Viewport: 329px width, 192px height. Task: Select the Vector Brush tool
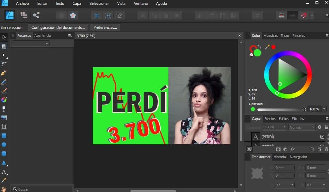pyautogui.click(x=4, y=91)
